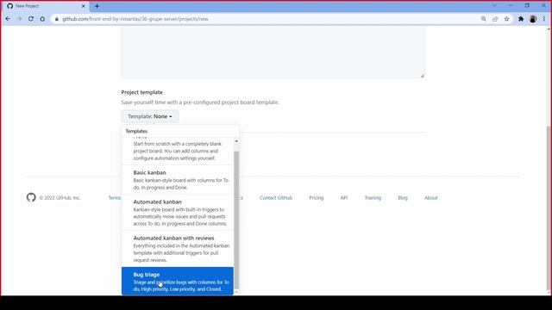Click the GitHub logo in footer
Viewport: 552px width, 310px height.
31,197
